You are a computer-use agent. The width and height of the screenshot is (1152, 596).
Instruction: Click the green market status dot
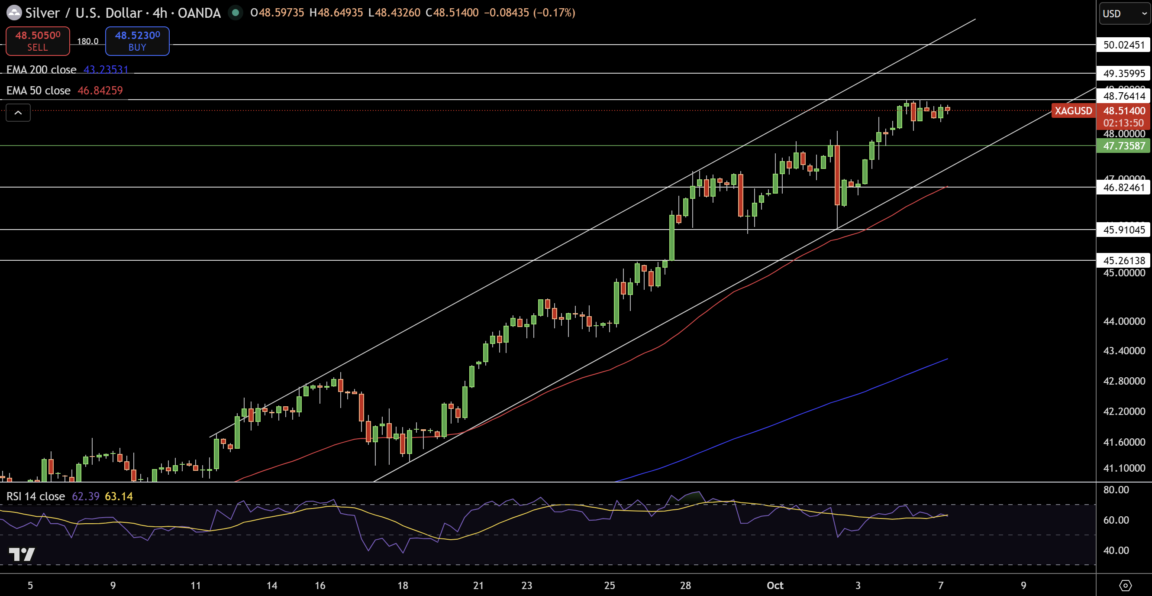tap(235, 13)
